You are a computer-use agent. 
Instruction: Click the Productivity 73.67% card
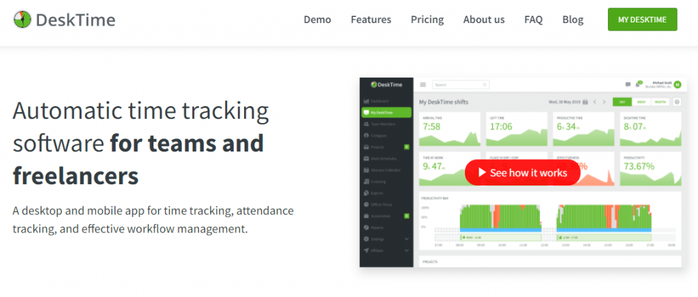[650, 169]
